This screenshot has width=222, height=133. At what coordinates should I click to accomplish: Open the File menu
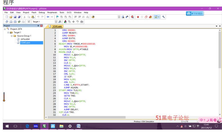pyautogui.click(x=6, y=12)
